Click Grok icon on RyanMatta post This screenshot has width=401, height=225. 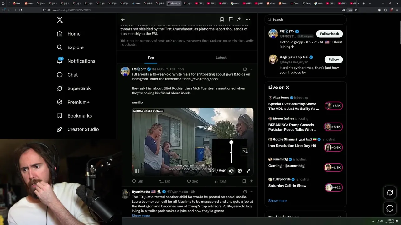(245, 192)
